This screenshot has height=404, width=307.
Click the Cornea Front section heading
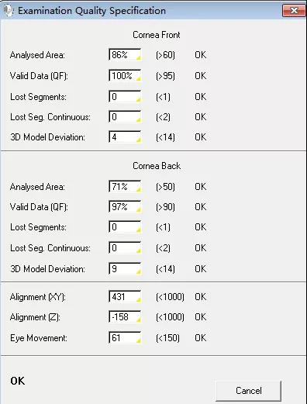point(157,35)
